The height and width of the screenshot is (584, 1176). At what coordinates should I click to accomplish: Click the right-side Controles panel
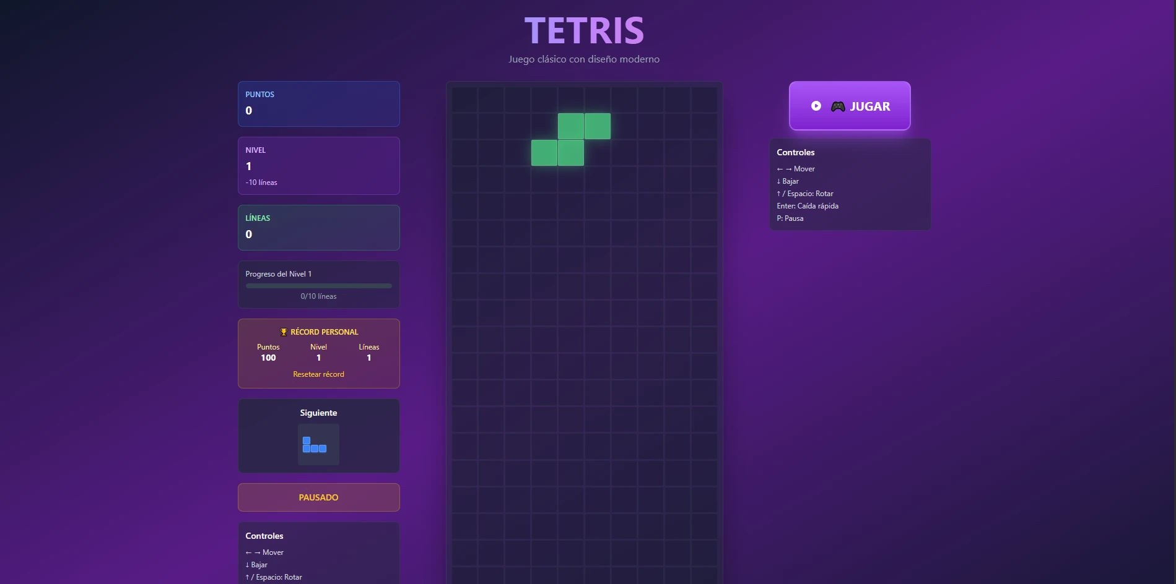click(849, 184)
